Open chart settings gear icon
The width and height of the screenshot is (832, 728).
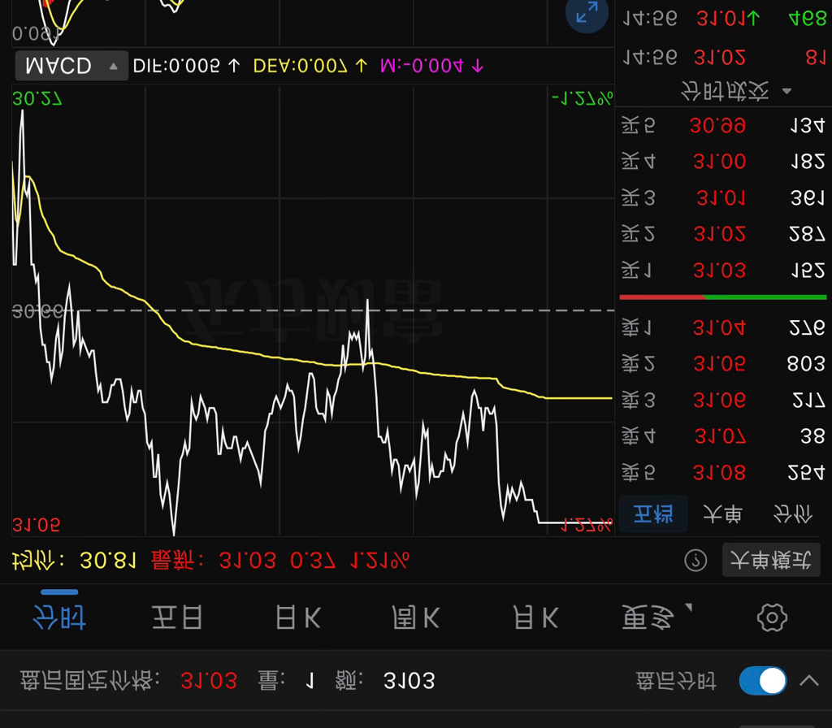coord(772,617)
